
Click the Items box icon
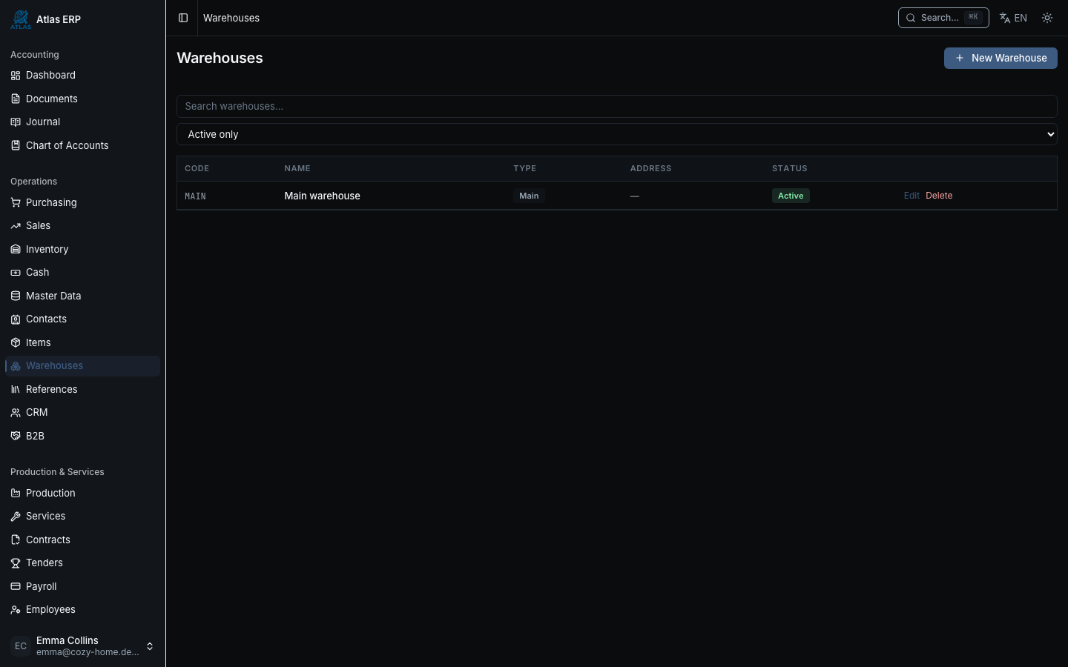16,342
